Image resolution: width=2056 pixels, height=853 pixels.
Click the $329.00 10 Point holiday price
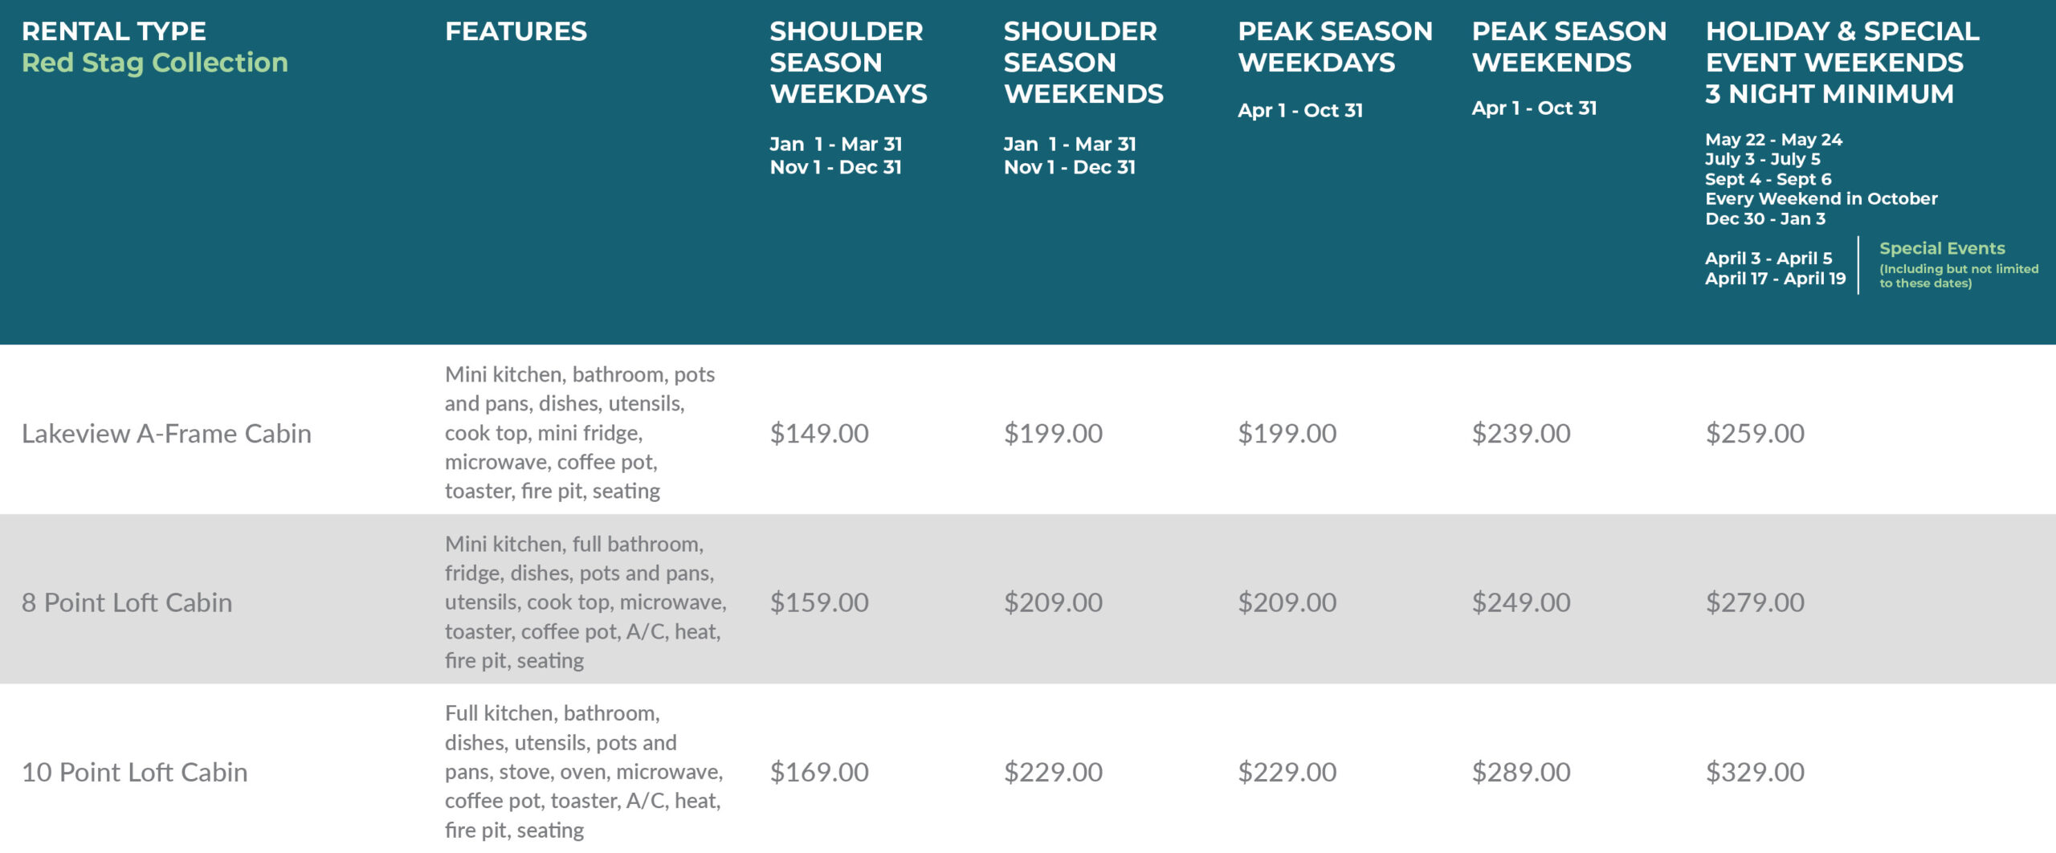[1755, 772]
